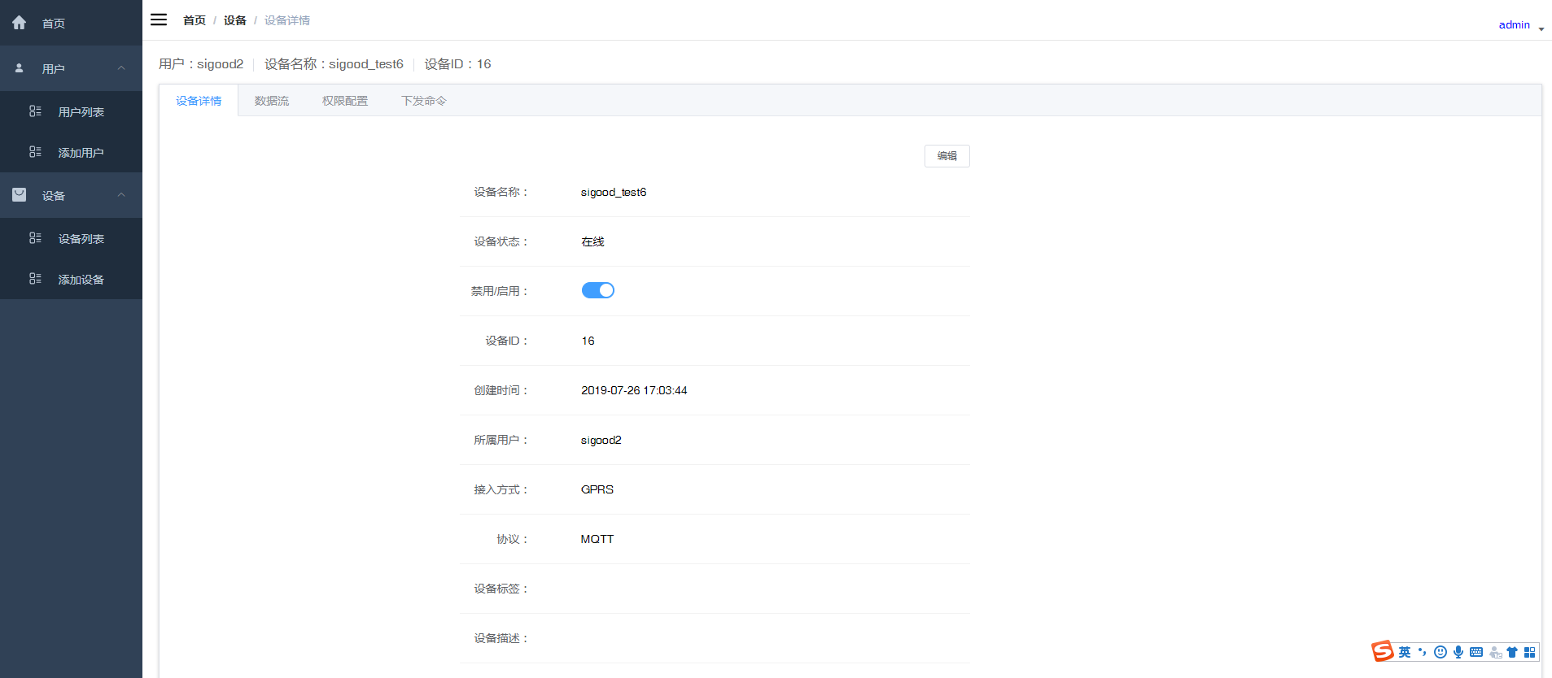Click the 设备描述 label
This screenshot has height=678, width=1552.
(502, 638)
